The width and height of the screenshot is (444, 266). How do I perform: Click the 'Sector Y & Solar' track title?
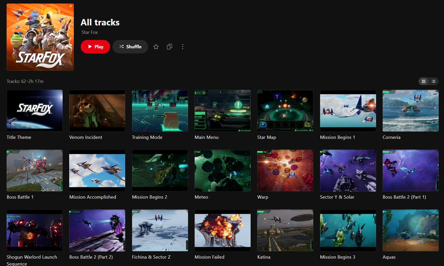tap(337, 197)
